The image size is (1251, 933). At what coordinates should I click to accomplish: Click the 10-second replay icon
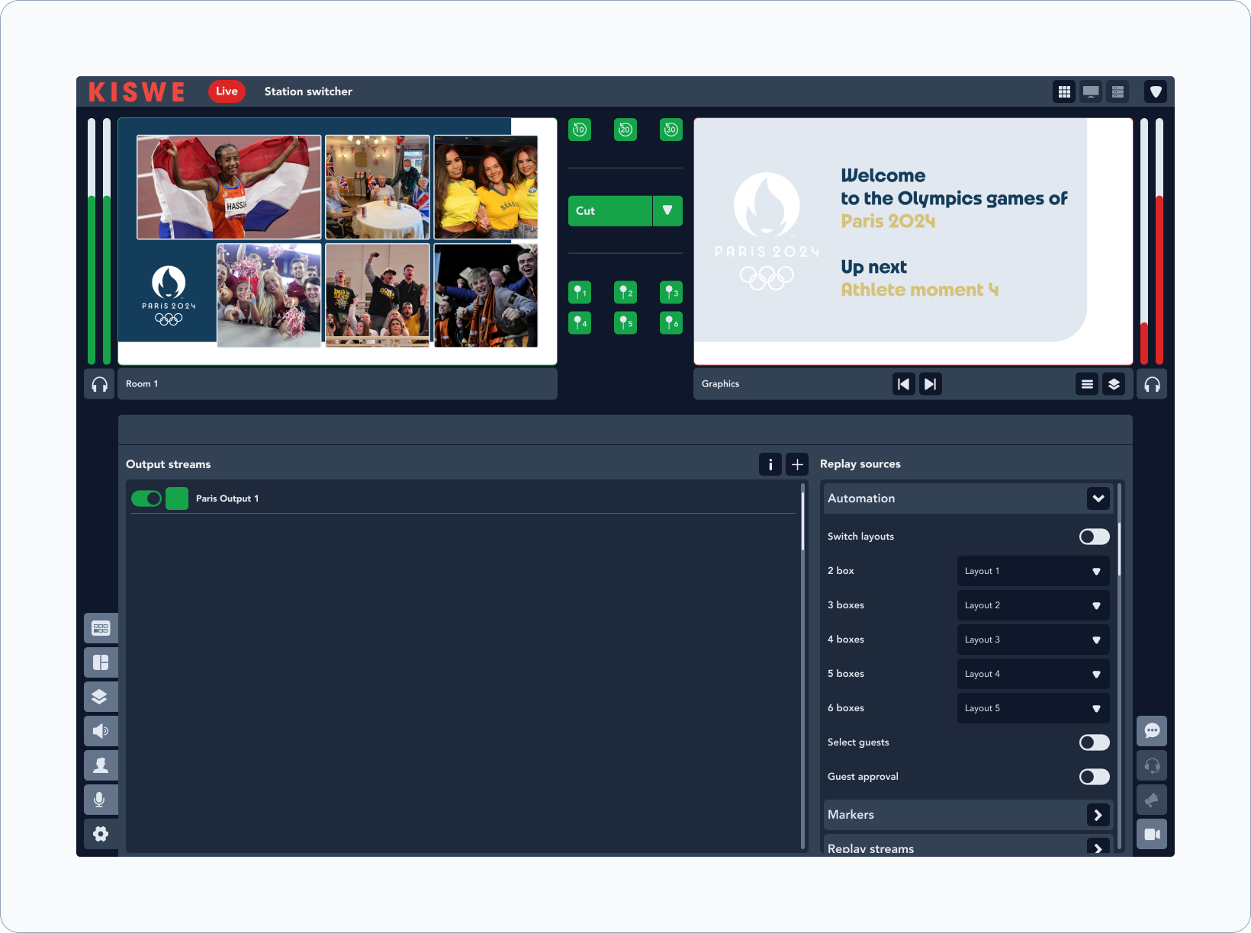pos(580,130)
